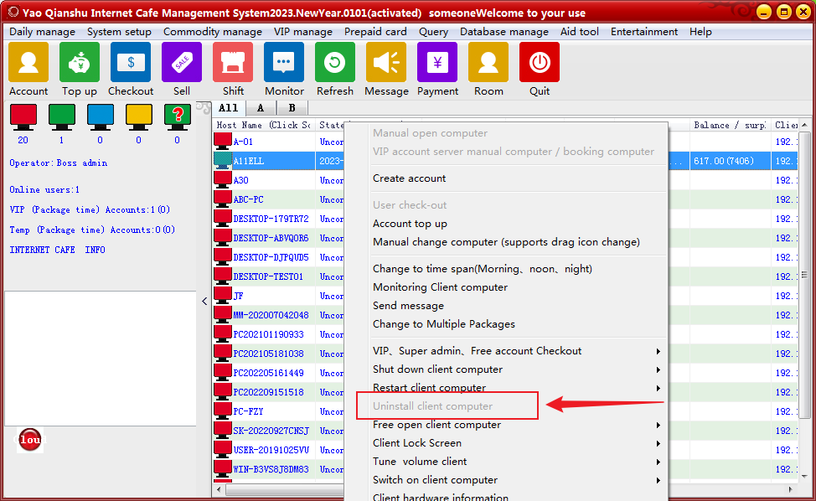Click the red computer icon beside A-01
This screenshot has height=501, width=816.
tap(223, 141)
